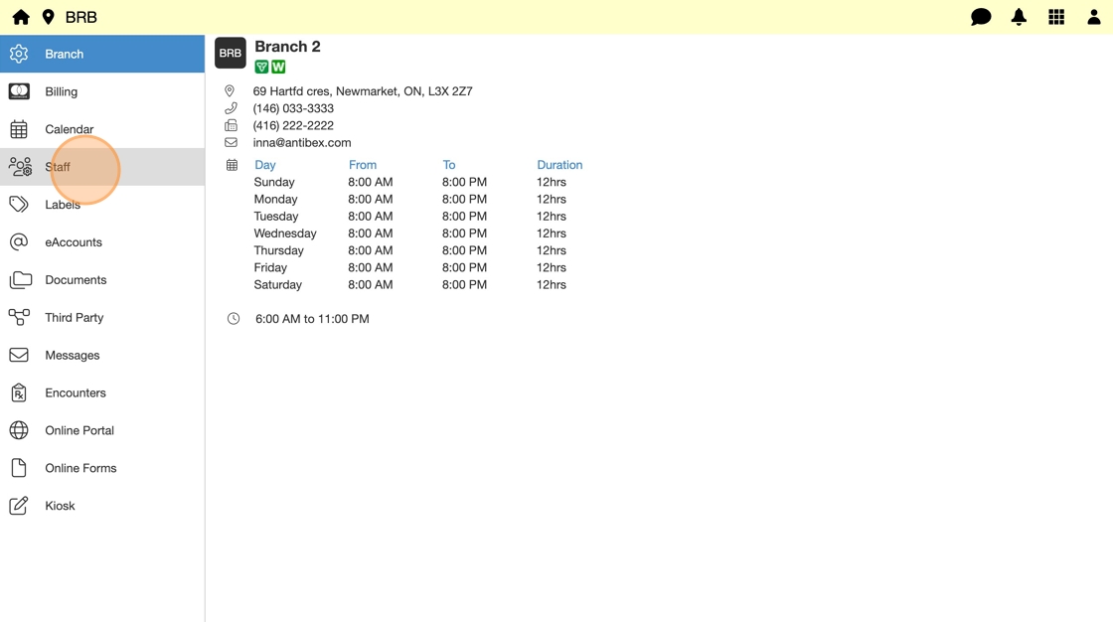The width and height of the screenshot is (1113, 622).
Task: Click the green W badge under Branch 2
Action: coord(278,67)
